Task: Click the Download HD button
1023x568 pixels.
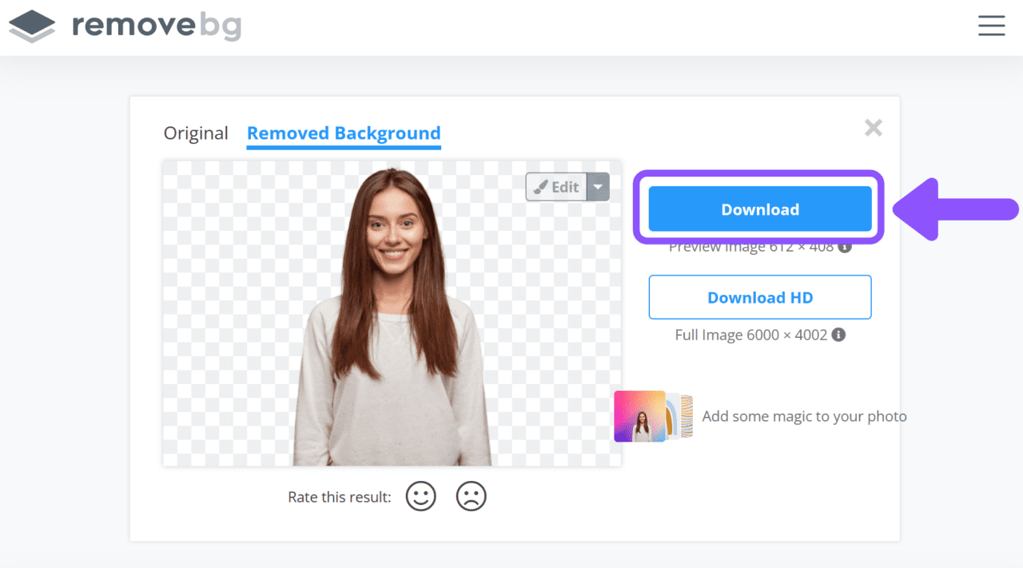Action: [x=759, y=296]
